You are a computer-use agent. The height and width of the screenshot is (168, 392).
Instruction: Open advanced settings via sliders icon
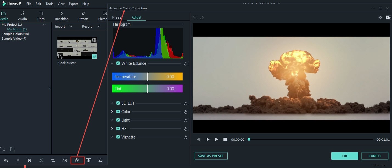coord(100,160)
